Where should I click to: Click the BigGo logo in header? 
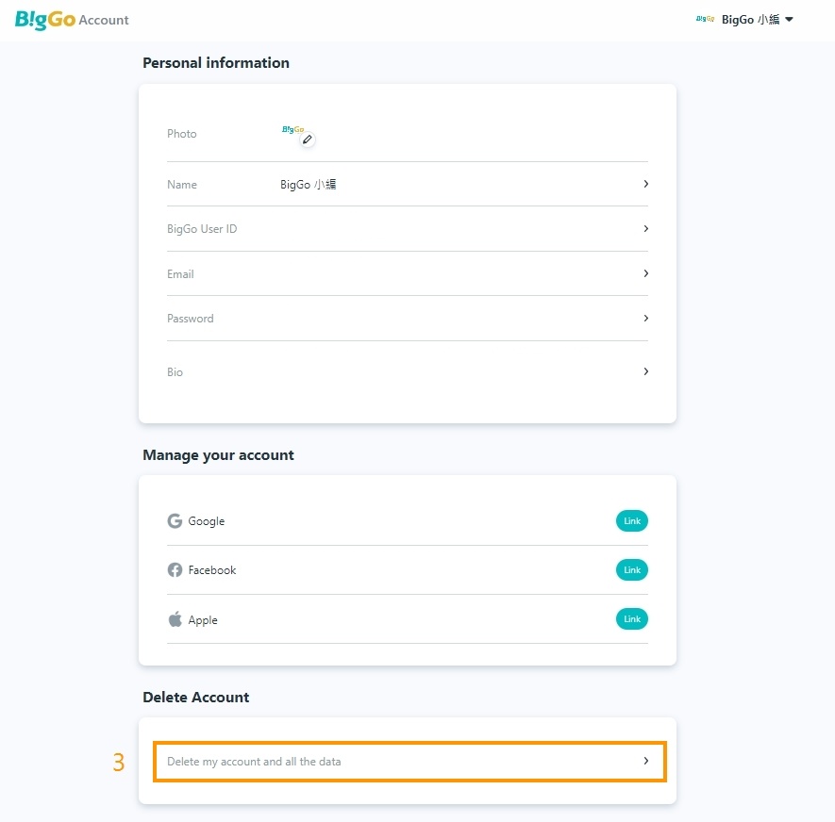(x=44, y=20)
